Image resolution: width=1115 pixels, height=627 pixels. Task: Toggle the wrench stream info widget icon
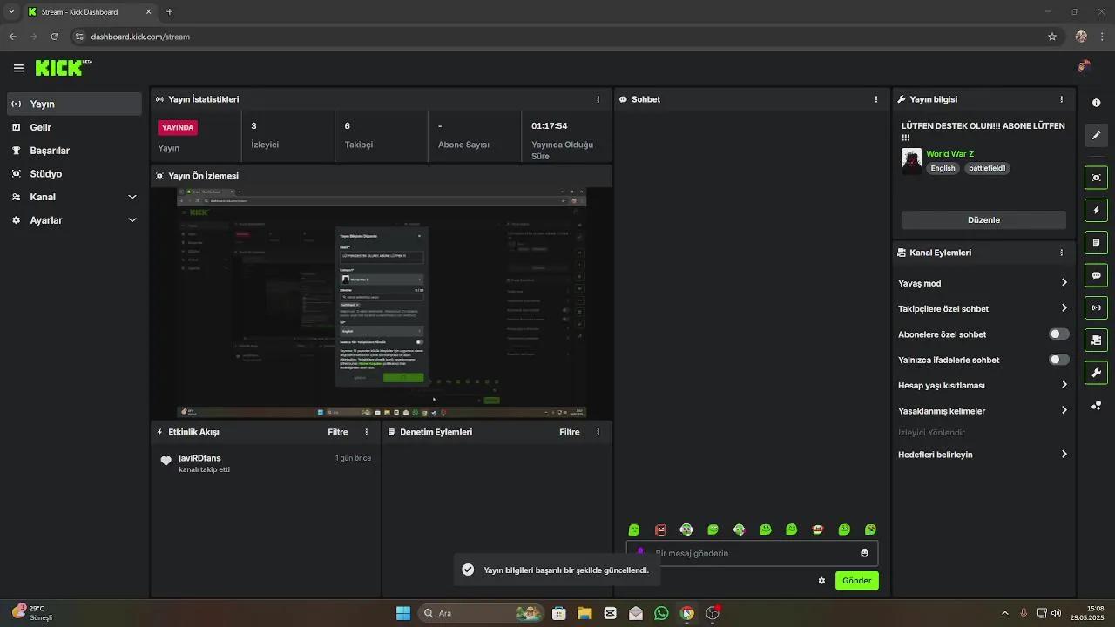[x=1096, y=373]
